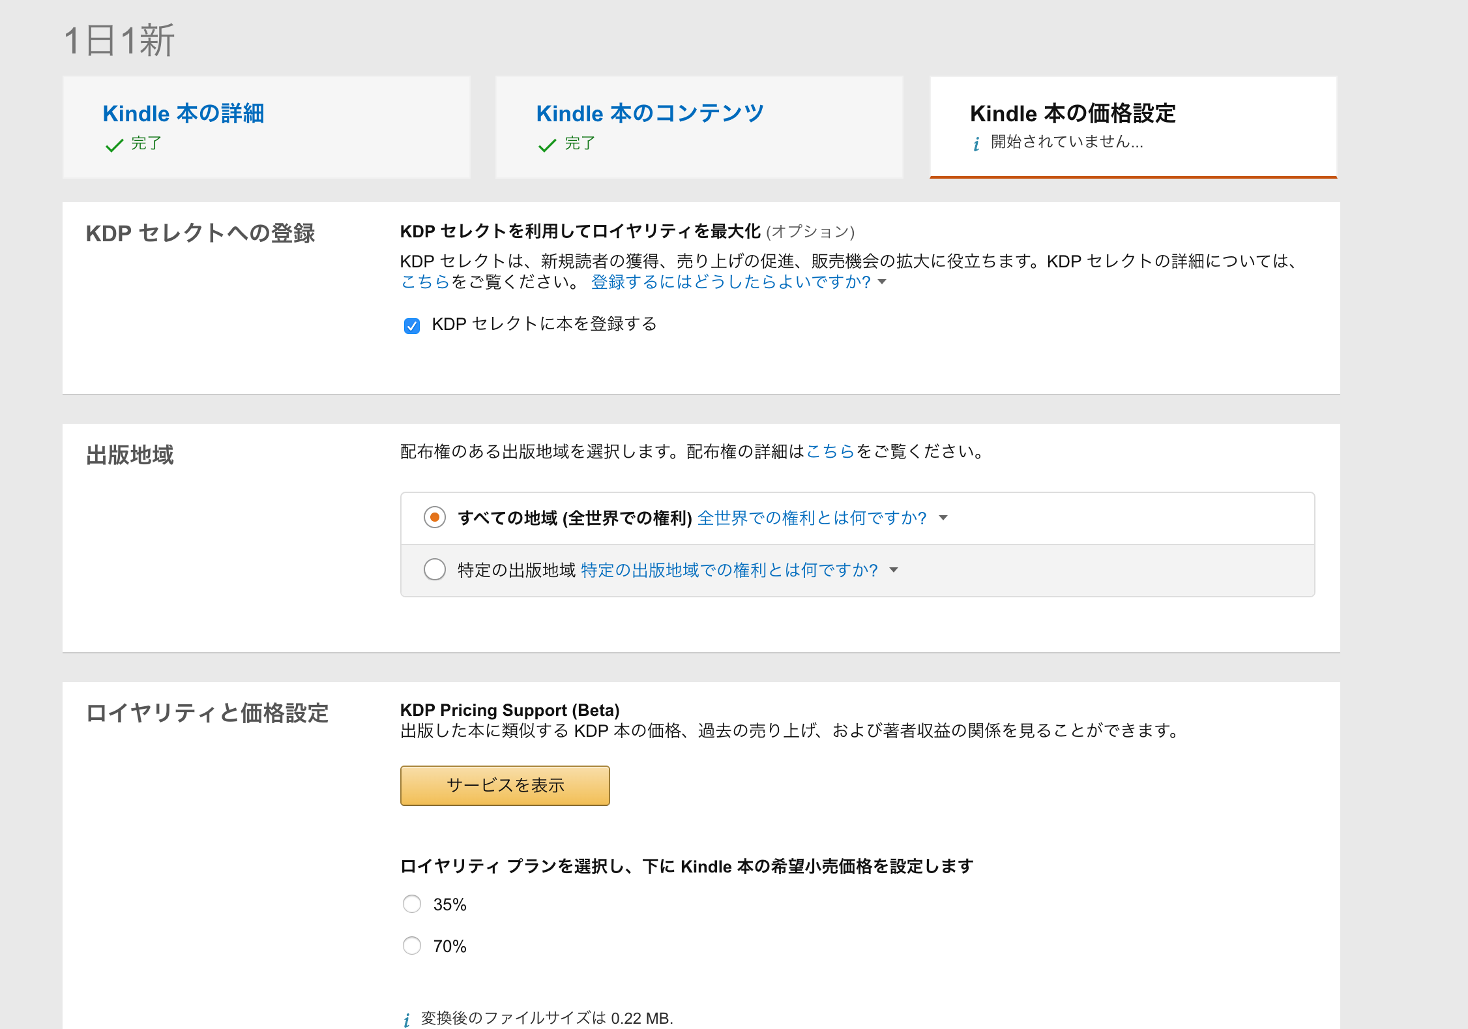
Task: Click the サービスを表示 button
Action: (x=505, y=785)
